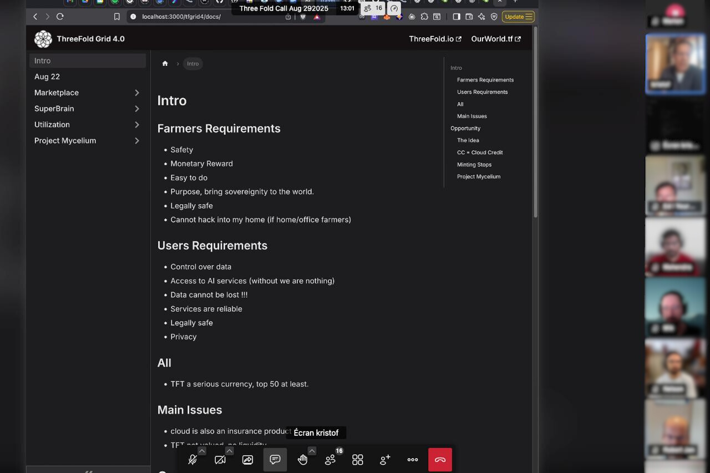710x473 pixels.
Task: Jump to CC = Cloud Credit entry
Action: 480,152
